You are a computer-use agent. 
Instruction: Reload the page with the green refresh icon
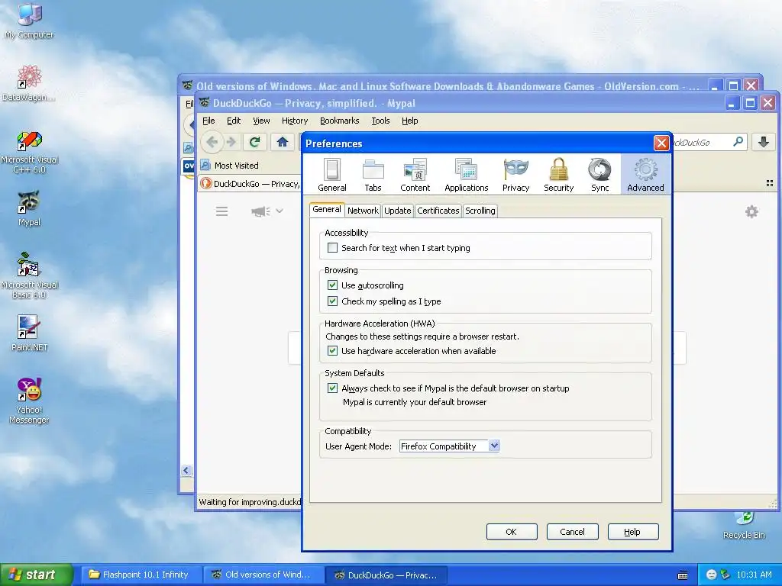pyautogui.click(x=254, y=142)
